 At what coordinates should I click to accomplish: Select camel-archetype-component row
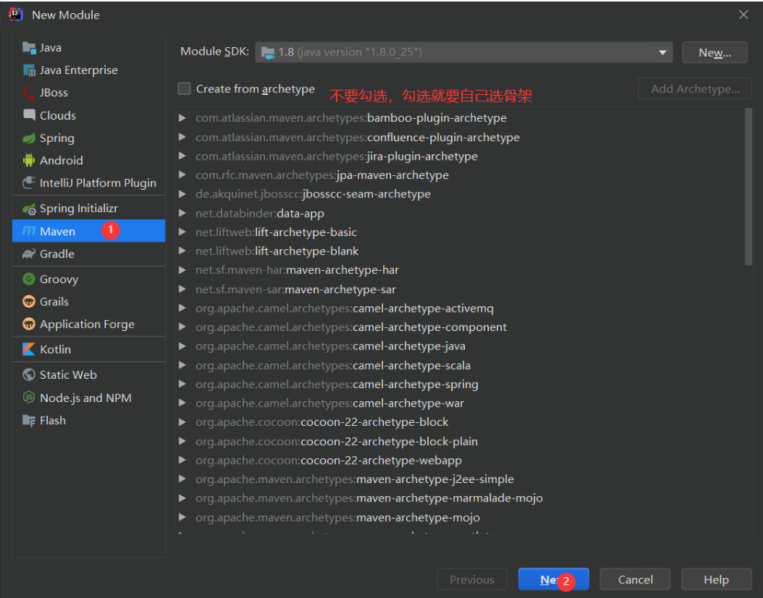tap(459, 327)
